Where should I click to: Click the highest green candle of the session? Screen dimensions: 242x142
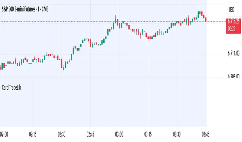pyautogui.click(x=198, y=15)
